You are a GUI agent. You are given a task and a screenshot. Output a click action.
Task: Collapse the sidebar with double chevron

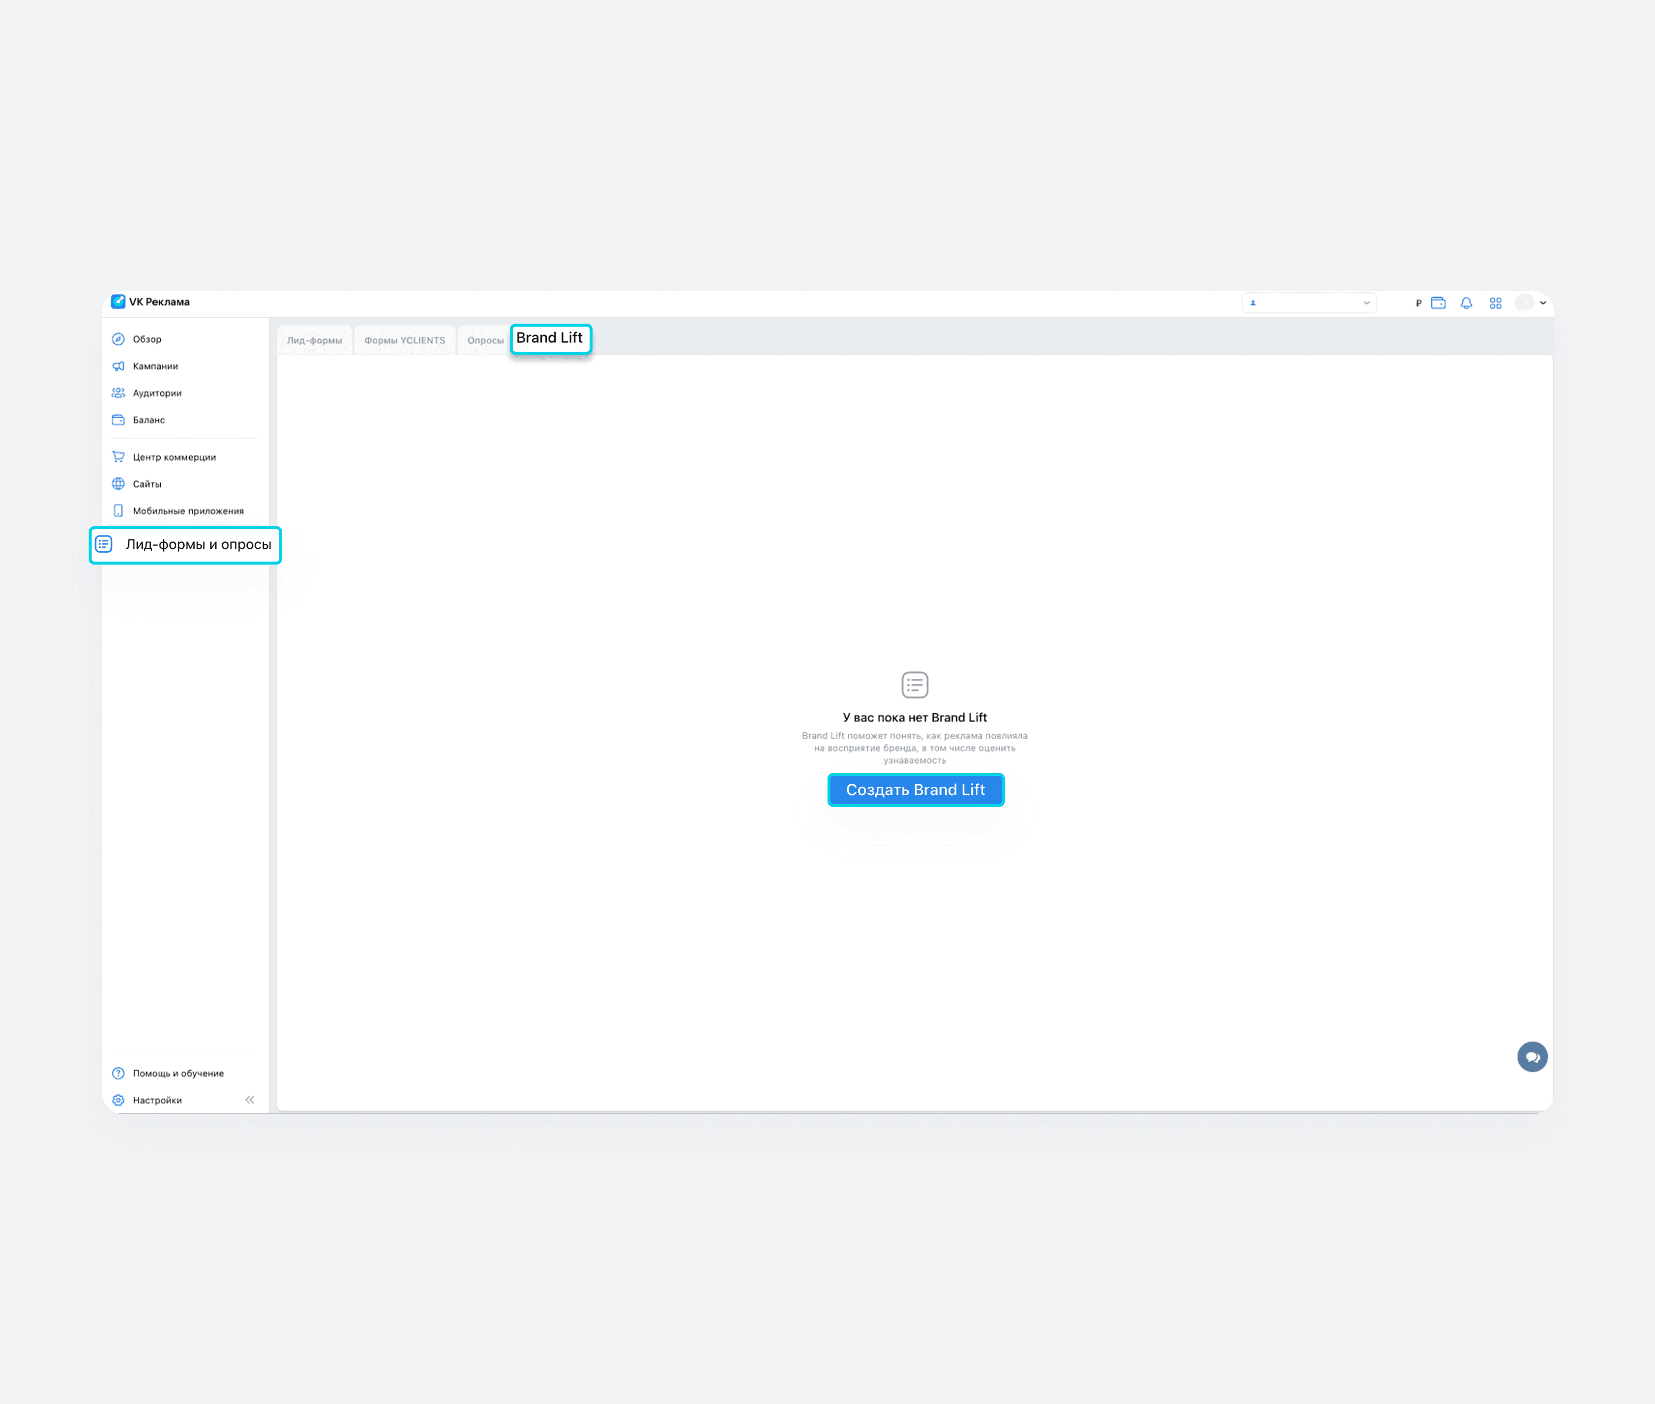pos(250,1100)
